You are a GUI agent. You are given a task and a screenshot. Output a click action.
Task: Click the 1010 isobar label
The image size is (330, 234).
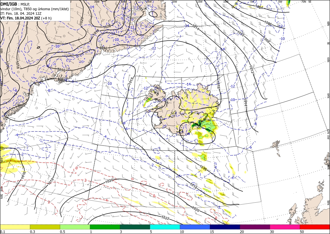point(241,33)
